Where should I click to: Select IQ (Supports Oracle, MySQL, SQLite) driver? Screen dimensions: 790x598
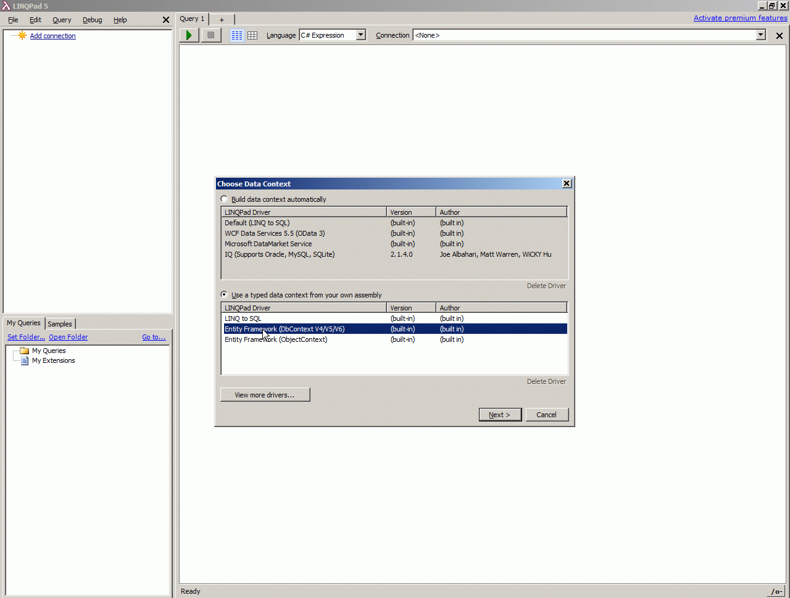pyautogui.click(x=394, y=254)
